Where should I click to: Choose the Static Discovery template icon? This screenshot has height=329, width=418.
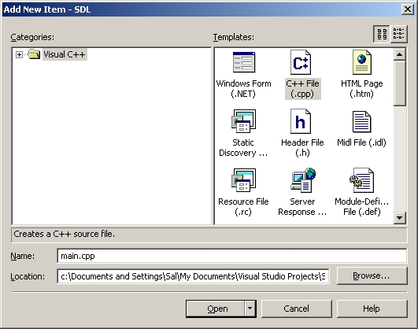pyautogui.click(x=244, y=121)
